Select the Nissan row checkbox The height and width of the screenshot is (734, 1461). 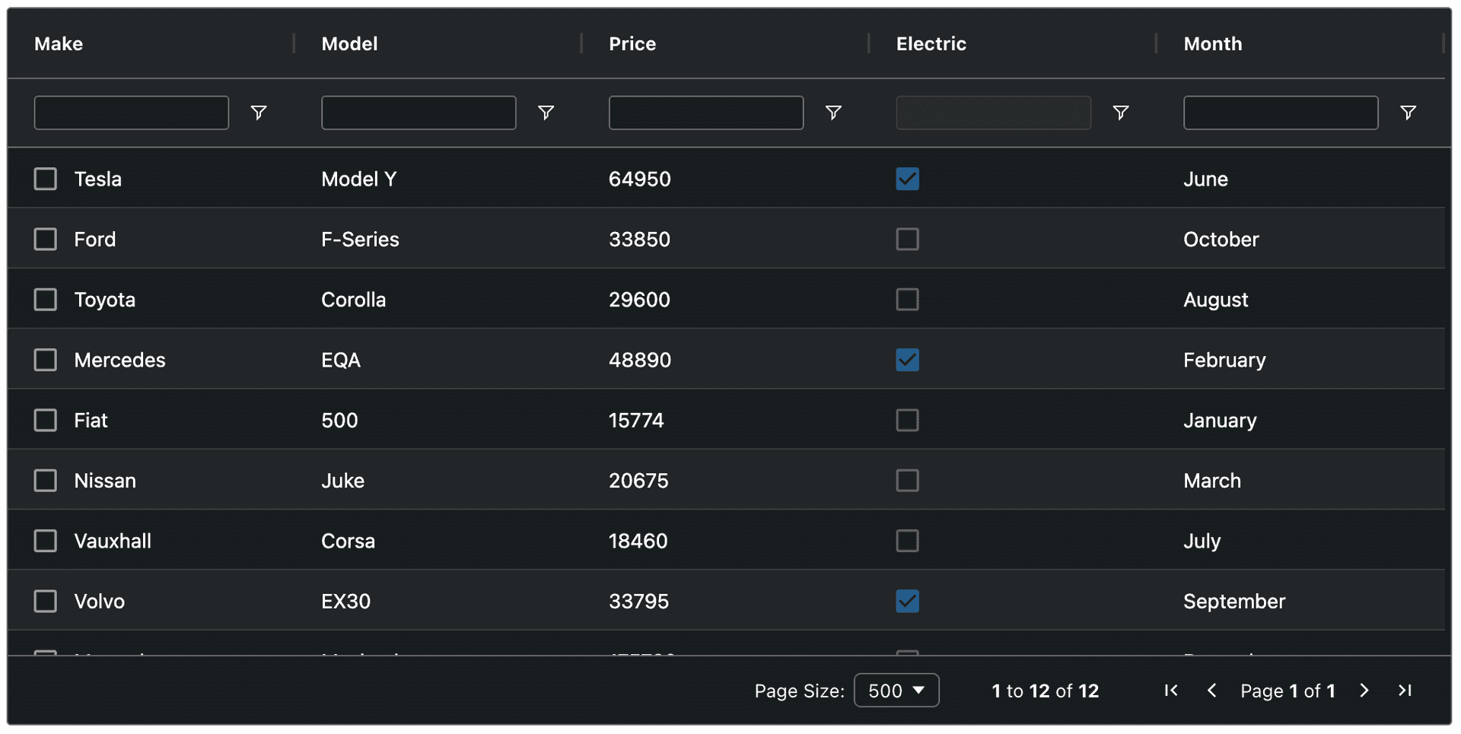click(46, 481)
